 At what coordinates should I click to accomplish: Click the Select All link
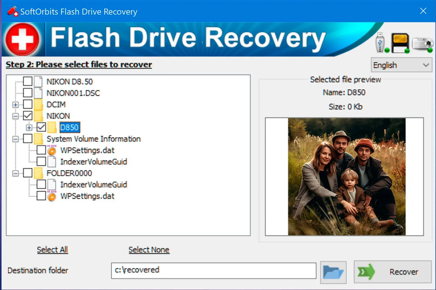pyautogui.click(x=52, y=250)
